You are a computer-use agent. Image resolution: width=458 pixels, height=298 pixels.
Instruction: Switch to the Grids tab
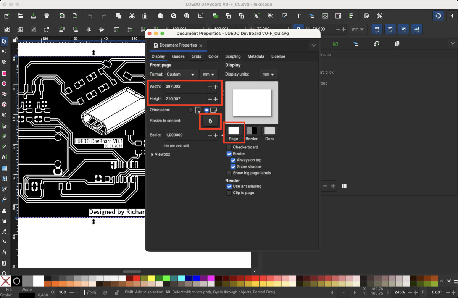[196, 56]
